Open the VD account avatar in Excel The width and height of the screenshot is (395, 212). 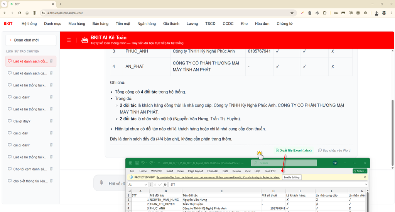pos(335,163)
